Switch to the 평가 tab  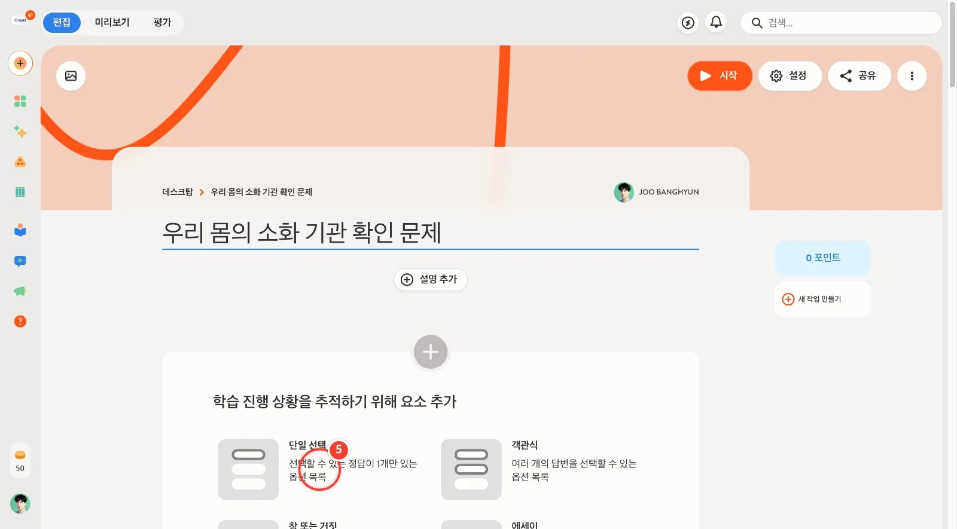[162, 22]
